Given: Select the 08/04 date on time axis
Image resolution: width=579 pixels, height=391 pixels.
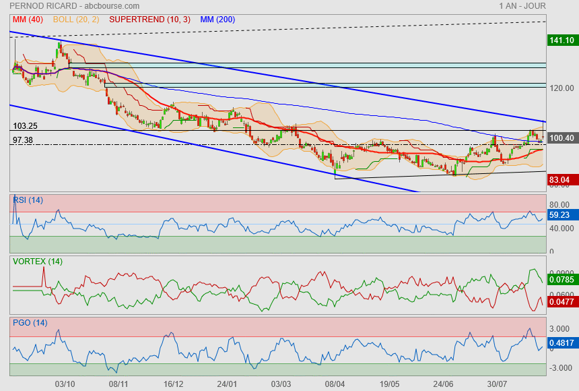Looking at the screenshot, I should [335, 384].
